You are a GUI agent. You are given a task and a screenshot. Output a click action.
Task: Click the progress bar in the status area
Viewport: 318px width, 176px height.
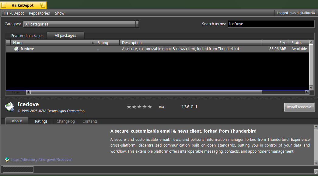[x=18, y=170]
